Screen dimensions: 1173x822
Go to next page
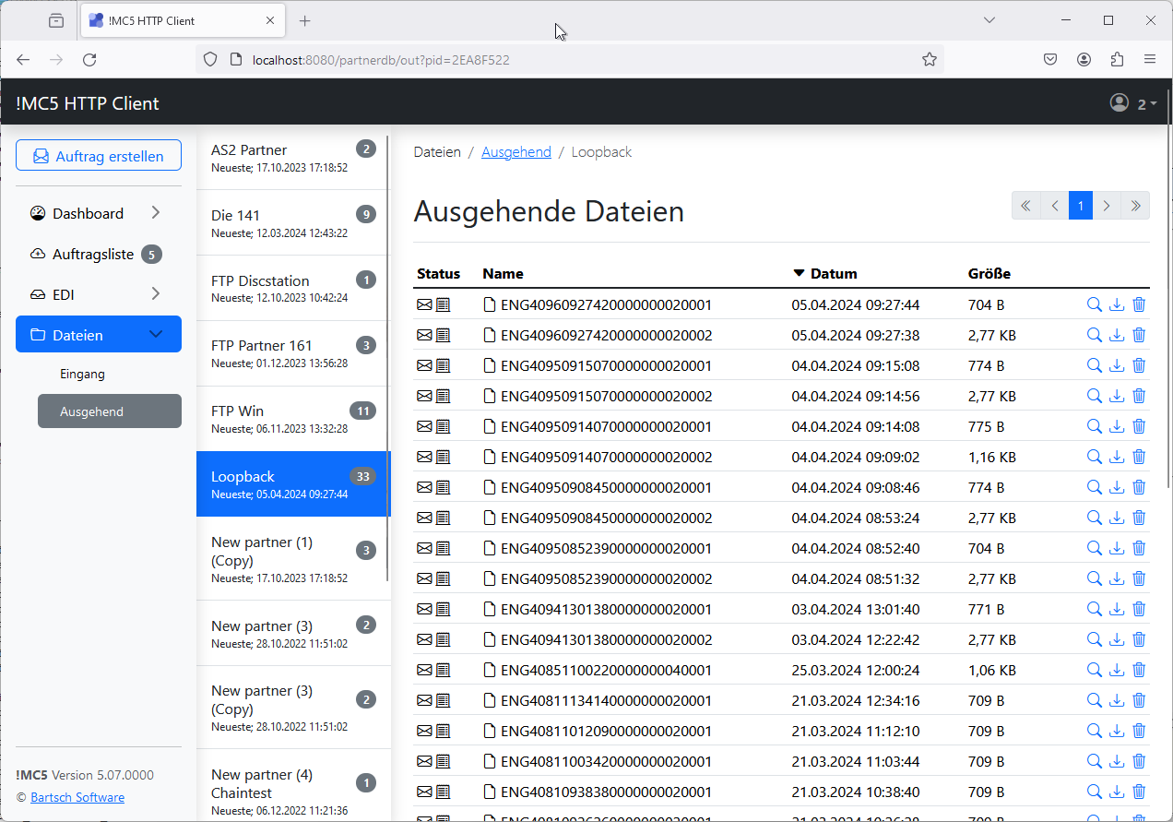pos(1107,206)
